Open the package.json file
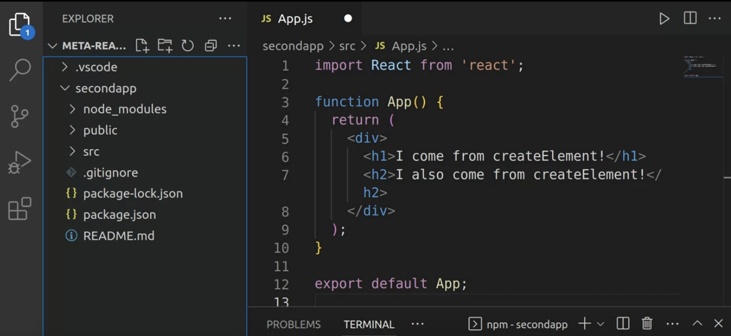Image resolution: width=731 pixels, height=336 pixels. pyautogui.click(x=119, y=215)
